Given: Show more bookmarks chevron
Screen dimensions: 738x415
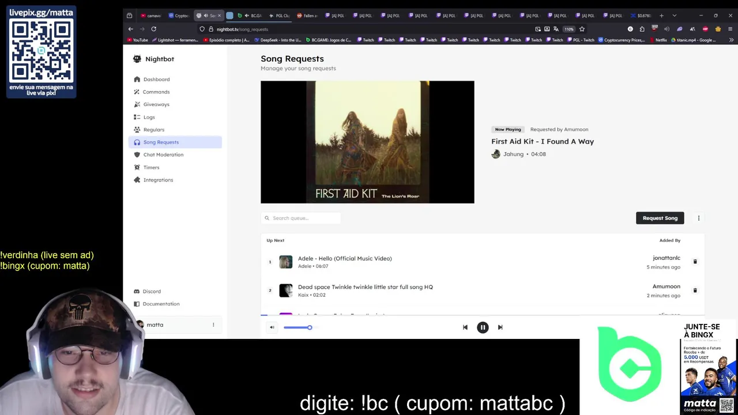Looking at the screenshot, I should [731, 40].
